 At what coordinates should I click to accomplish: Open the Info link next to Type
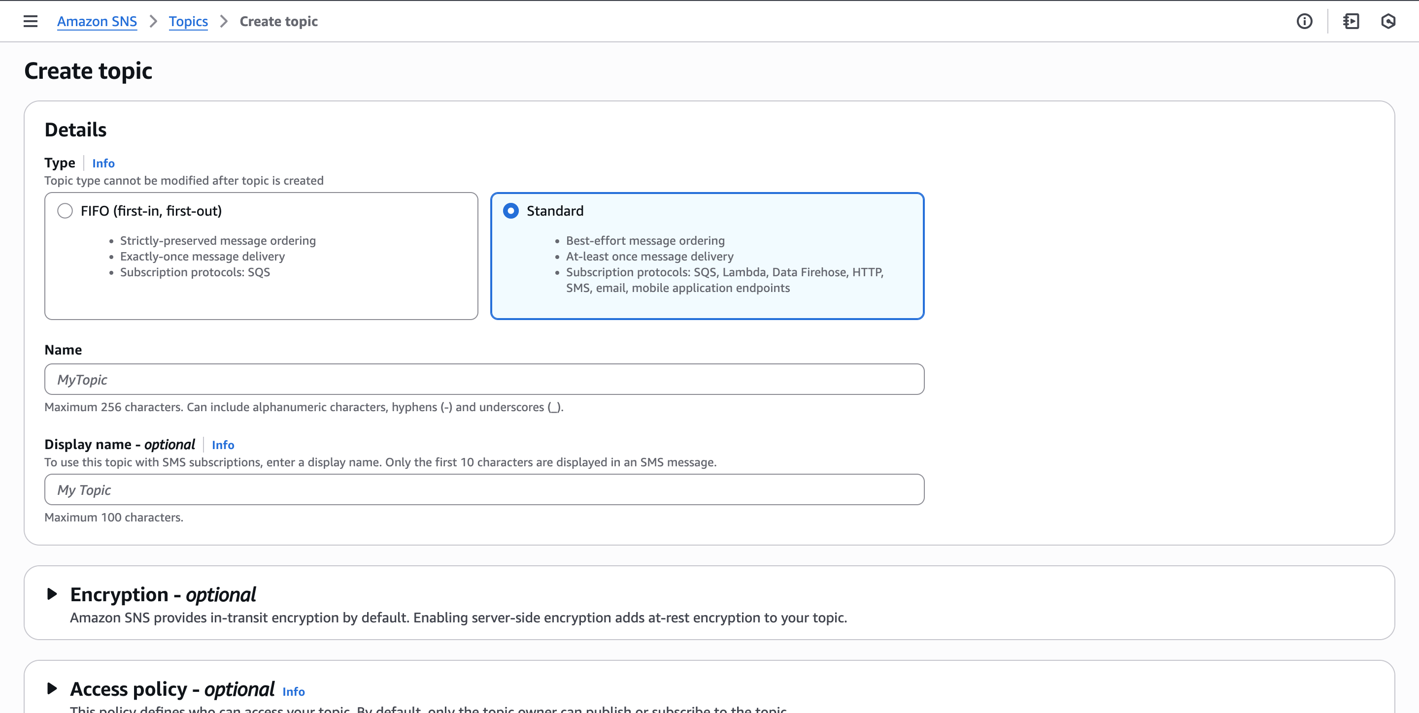(103, 163)
